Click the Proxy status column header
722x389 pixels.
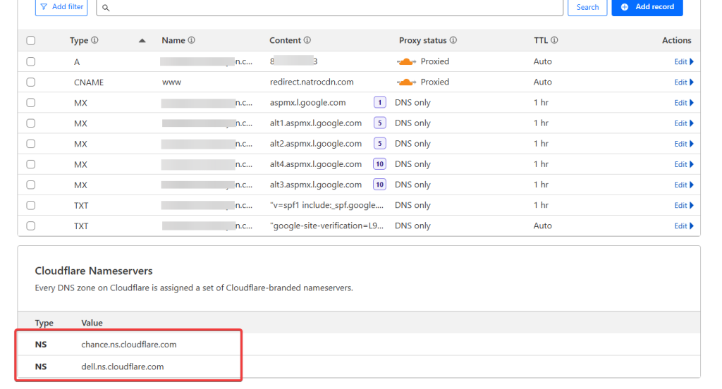point(423,40)
